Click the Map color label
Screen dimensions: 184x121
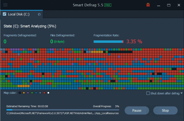tap(10, 93)
